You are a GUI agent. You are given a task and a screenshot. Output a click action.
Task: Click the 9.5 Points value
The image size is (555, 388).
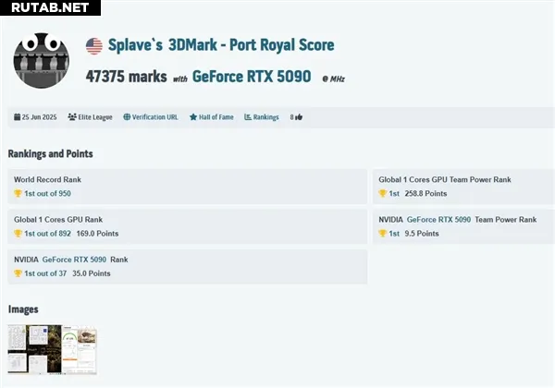pos(422,233)
